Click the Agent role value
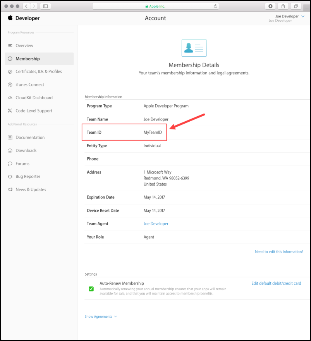 click(x=149, y=237)
